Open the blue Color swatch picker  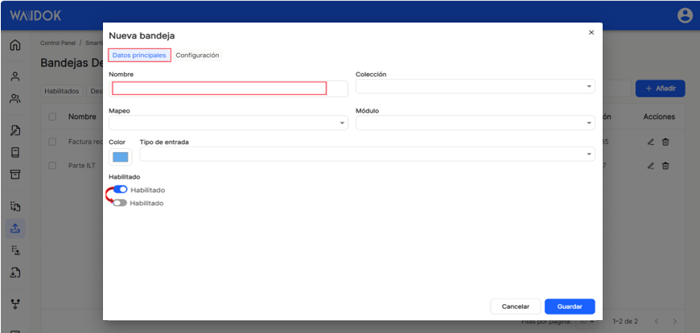[x=120, y=157]
